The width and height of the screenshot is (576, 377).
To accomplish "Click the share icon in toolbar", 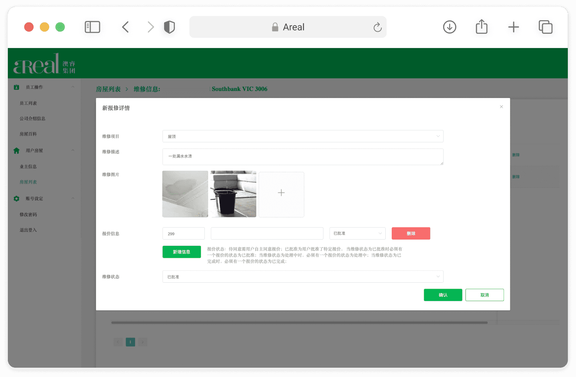I will tap(482, 27).
